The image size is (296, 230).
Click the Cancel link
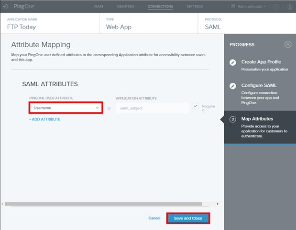pyautogui.click(x=154, y=218)
